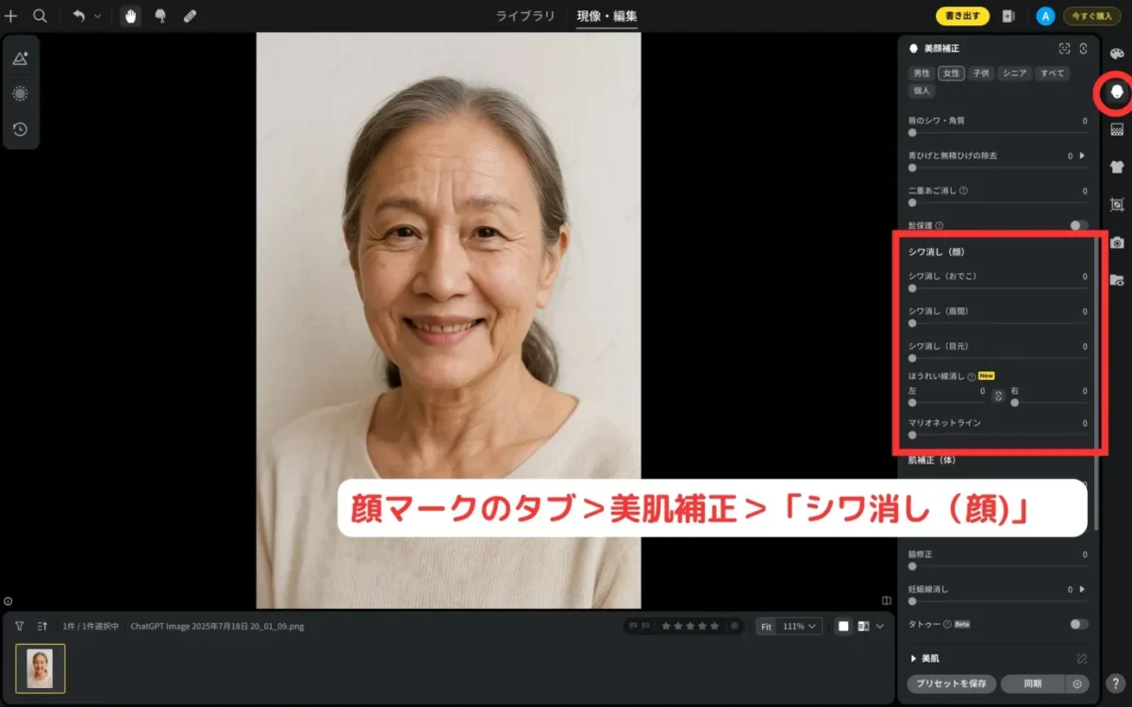Open the camera tab icon
This screenshot has height=707, width=1132.
pos(1117,242)
